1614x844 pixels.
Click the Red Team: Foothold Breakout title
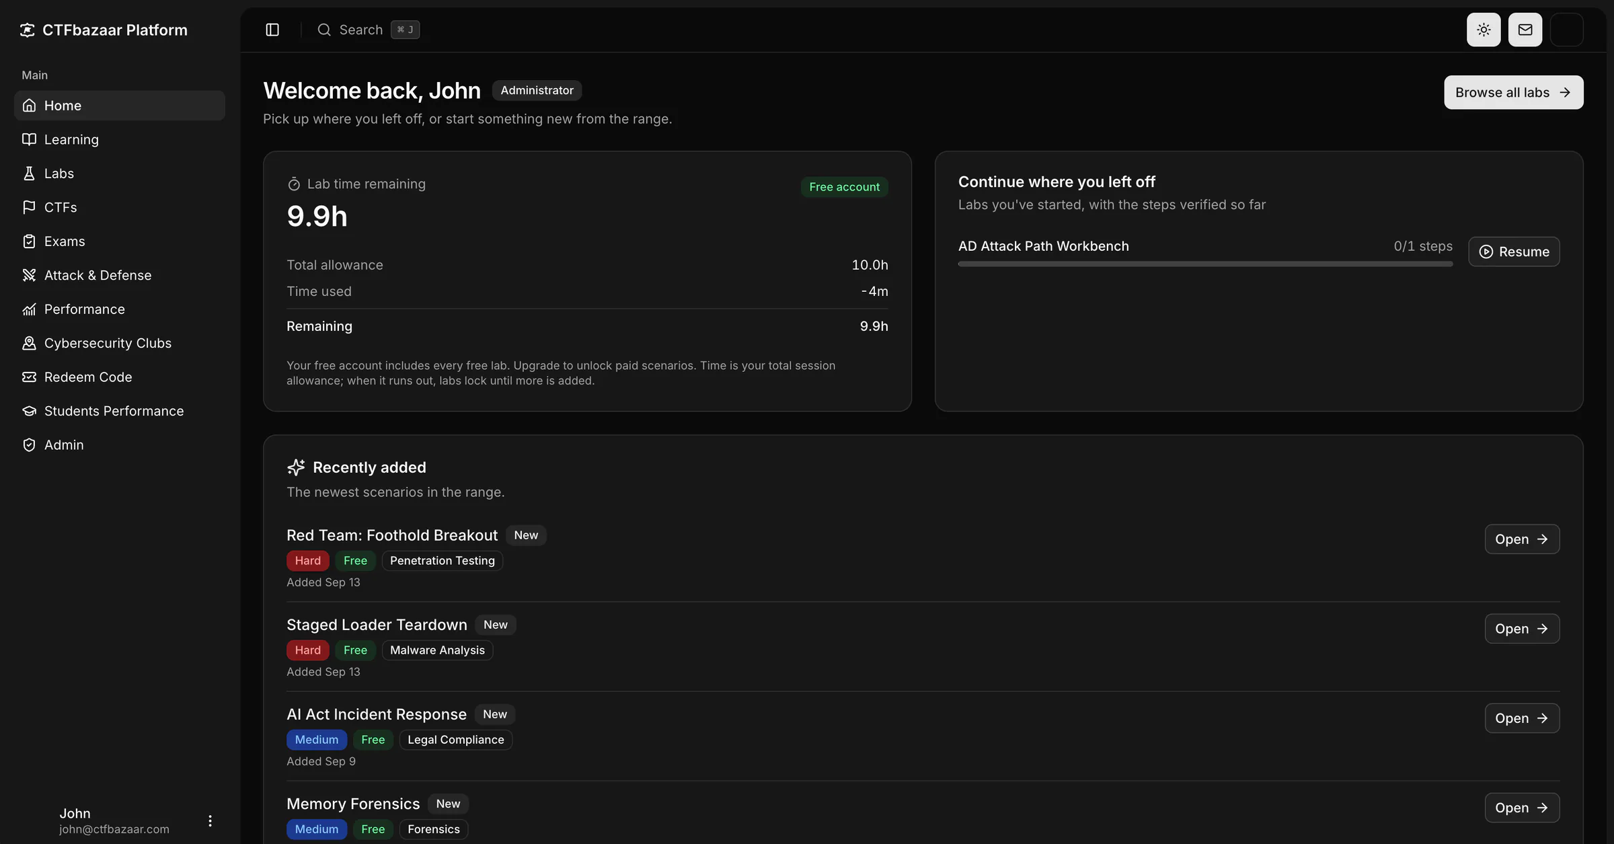pyautogui.click(x=392, y=535)
